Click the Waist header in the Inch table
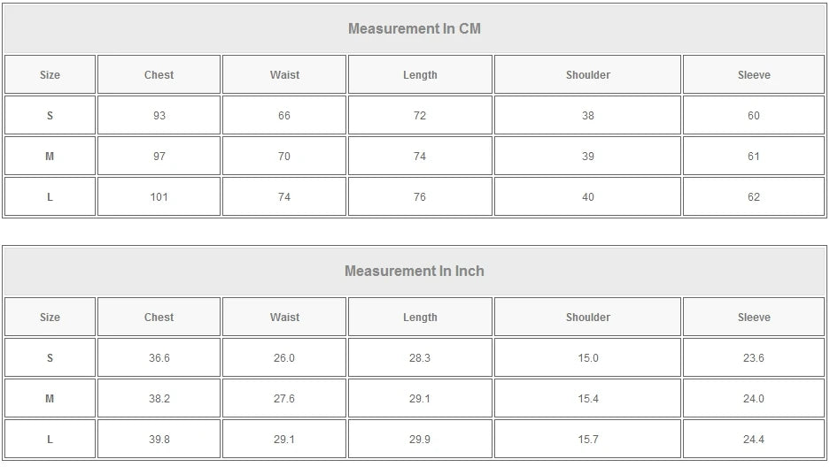 [284, 318]
